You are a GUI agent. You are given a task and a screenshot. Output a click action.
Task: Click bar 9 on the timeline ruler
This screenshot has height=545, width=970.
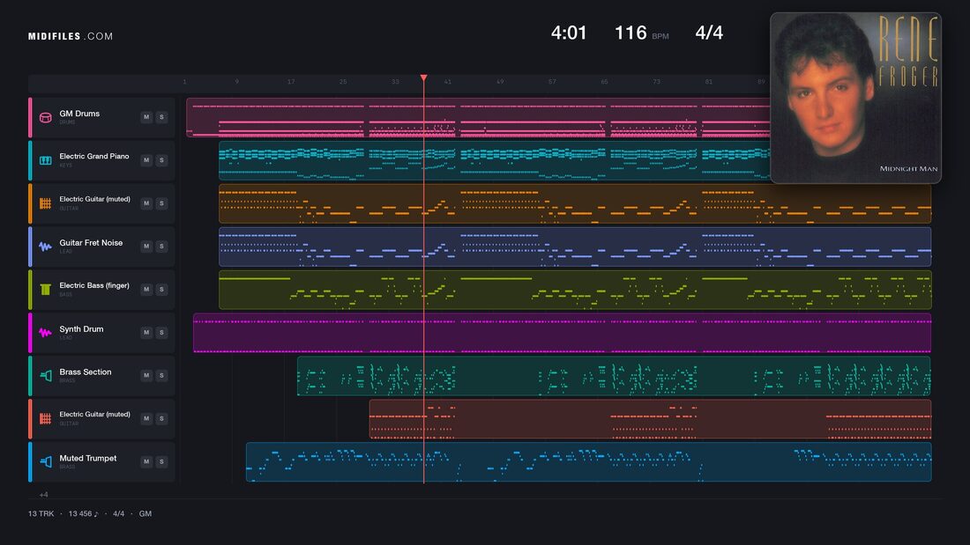237,82
